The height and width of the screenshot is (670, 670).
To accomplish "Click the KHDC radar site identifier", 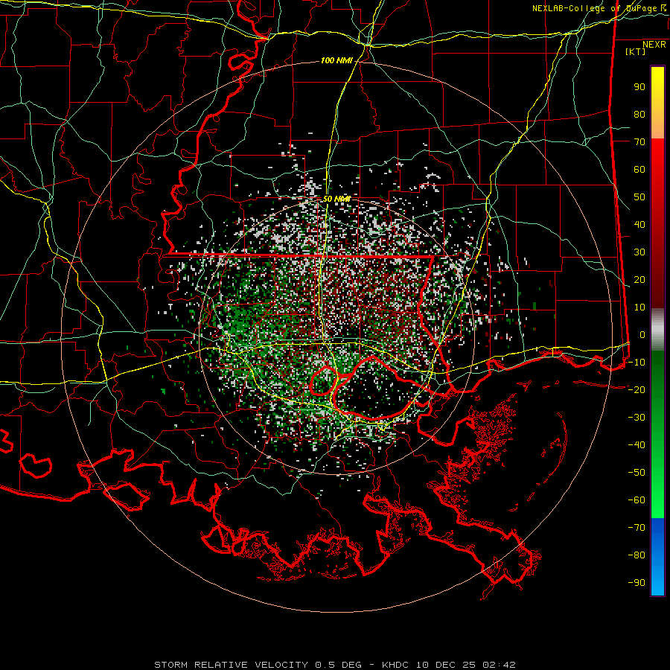I will (x=395, y=665).
